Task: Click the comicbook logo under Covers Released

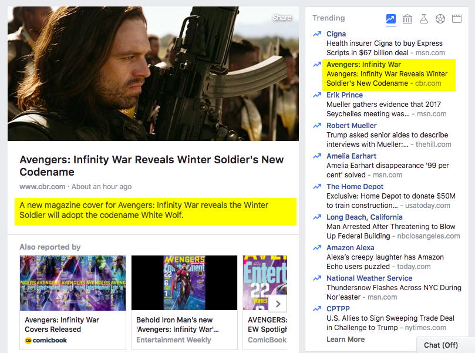Action: pos(46,340)
